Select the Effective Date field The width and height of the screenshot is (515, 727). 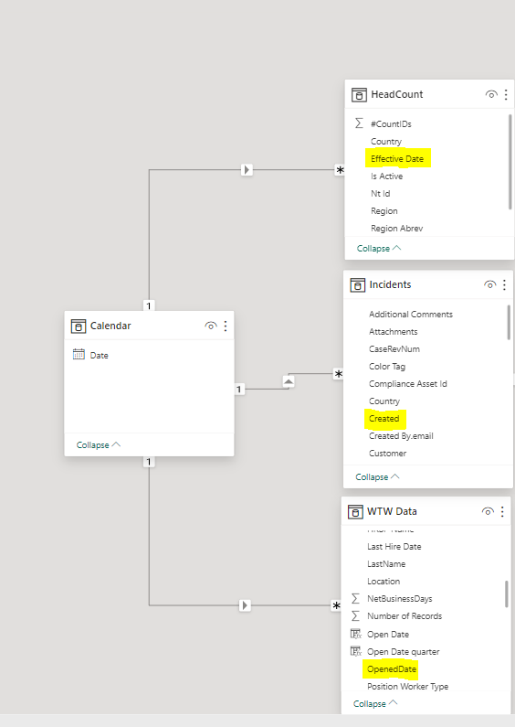point(397,158)
